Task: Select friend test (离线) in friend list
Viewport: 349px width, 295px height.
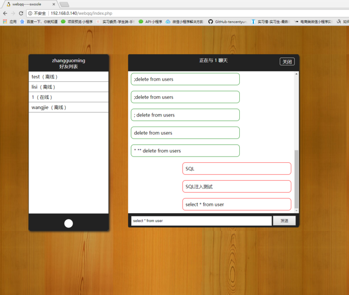Action: (69, 77)
